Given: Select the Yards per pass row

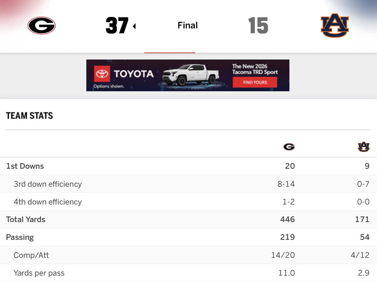Looking at the screenshot, I should click(188, 273).
